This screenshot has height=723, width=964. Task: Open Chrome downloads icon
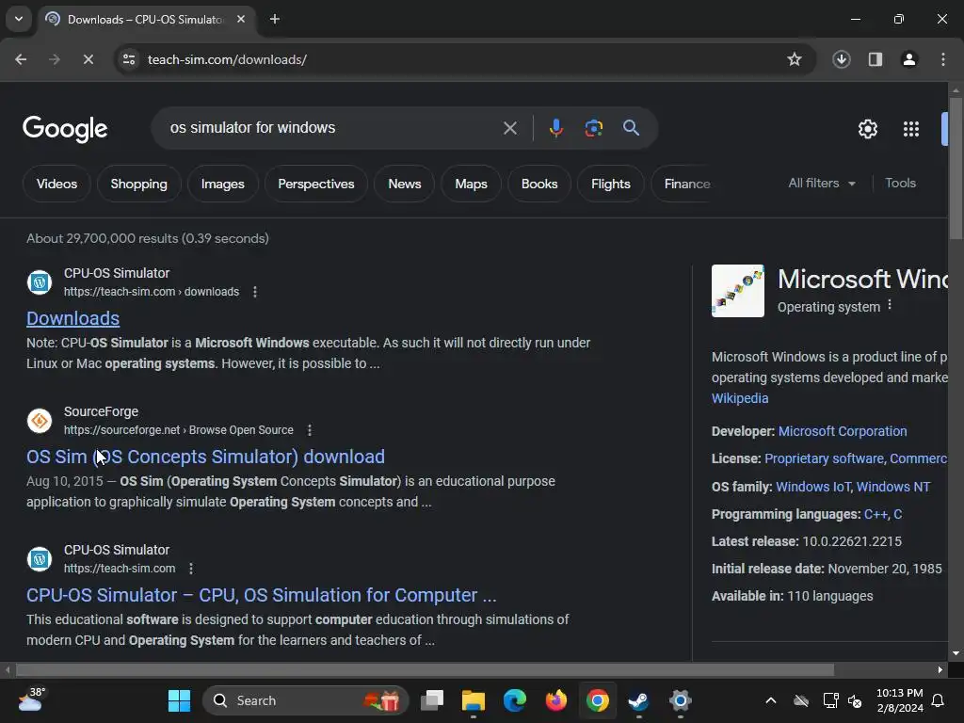[x=841, y=59]
